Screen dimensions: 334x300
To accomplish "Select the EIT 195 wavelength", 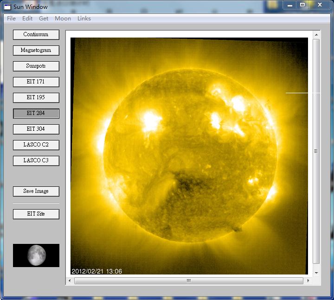I will 36,98.
